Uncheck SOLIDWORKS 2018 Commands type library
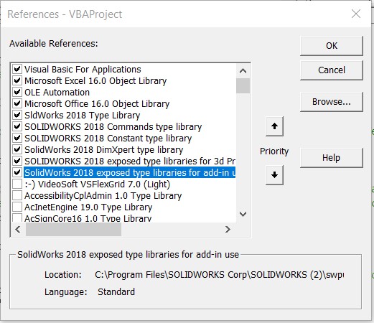 click(17, 126)
